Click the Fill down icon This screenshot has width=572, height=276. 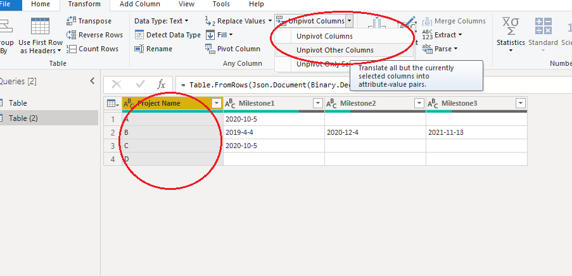coord(210,35)
